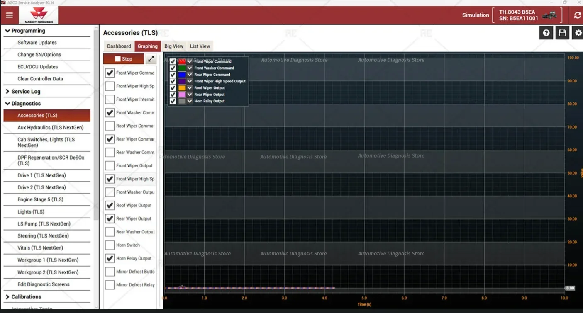Viewport: 583px width, 313px height.
Task: Expand the graph with the arrows icon
Action: 151,59
